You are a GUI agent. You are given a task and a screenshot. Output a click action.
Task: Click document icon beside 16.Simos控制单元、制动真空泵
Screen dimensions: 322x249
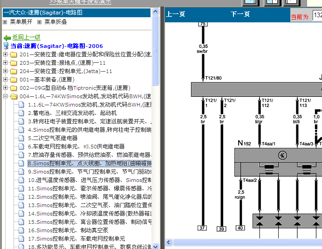click(x=21, y=230)
